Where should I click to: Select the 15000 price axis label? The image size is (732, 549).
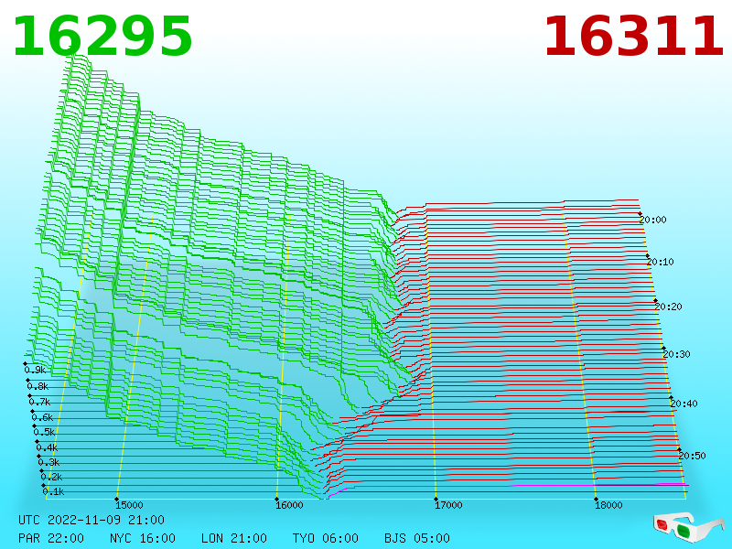tap(129, 505)
